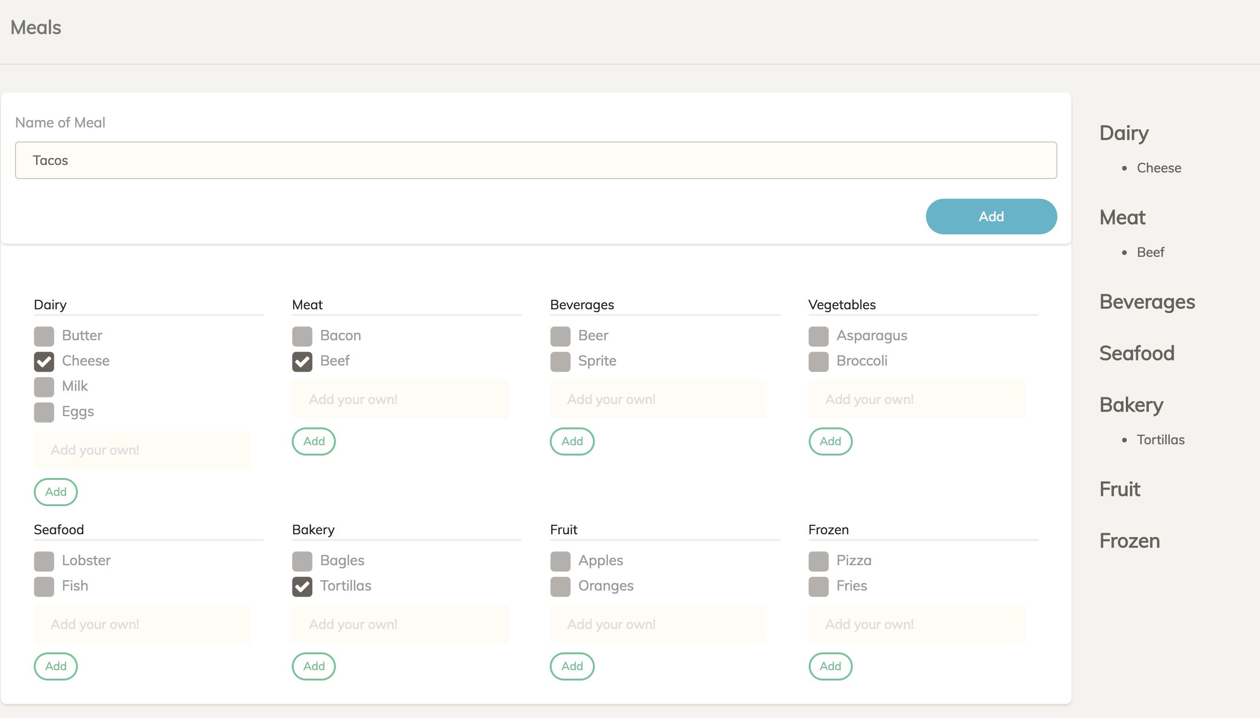This screenshot has width=1260, height=718.
Task: Uncheck the Cheese checkbox
Action: pyautogui.click(x=44, y=361)
